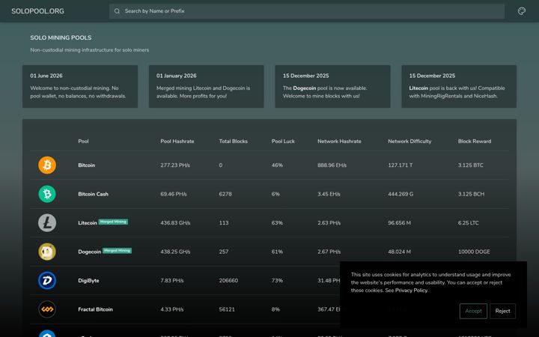
Task: Click the Pool Luck column header
Action: [283, 142]
